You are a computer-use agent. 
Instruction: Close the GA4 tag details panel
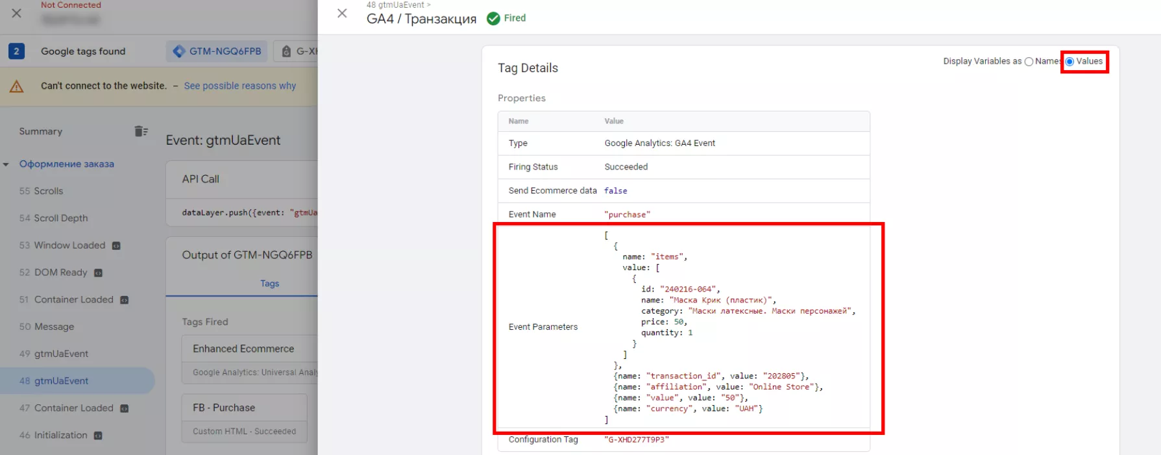[x=342, y=13]
